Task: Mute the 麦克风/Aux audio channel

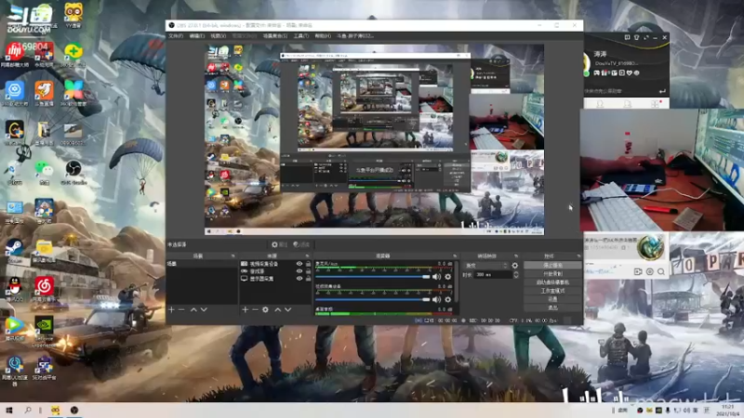Action: click(x=436, y=277)
